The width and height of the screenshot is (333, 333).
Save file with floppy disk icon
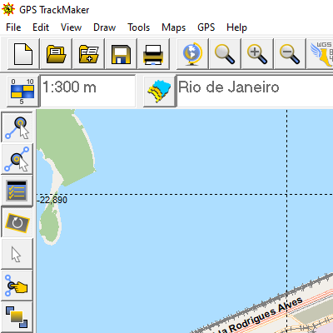[121, 54]
